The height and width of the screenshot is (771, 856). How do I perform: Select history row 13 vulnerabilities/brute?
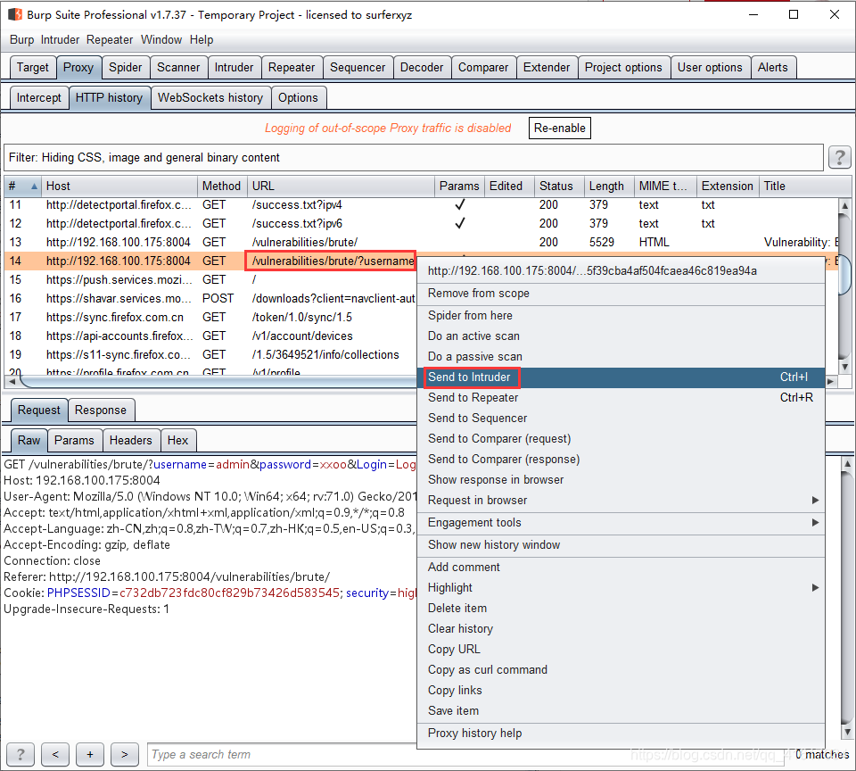pyautogui.click(x=420, y=242)
